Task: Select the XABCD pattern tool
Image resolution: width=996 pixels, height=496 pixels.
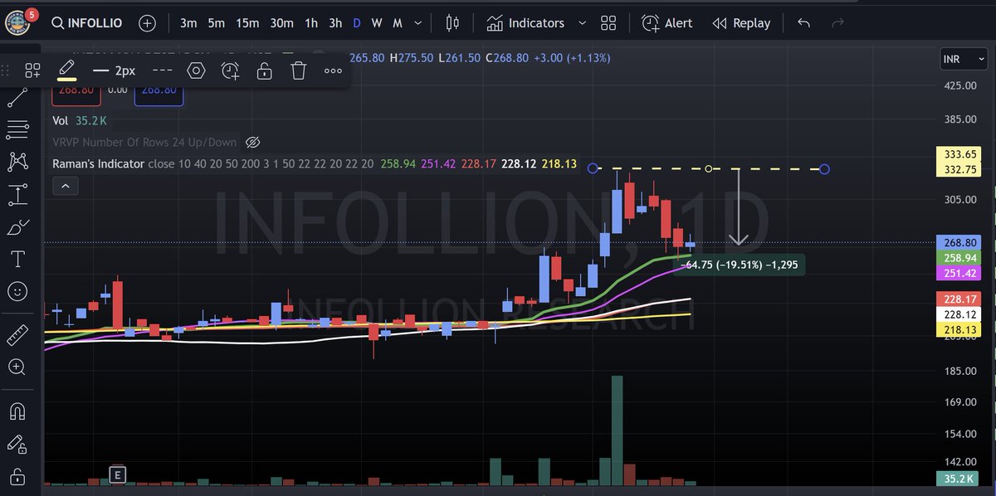Action: [18, 162]
